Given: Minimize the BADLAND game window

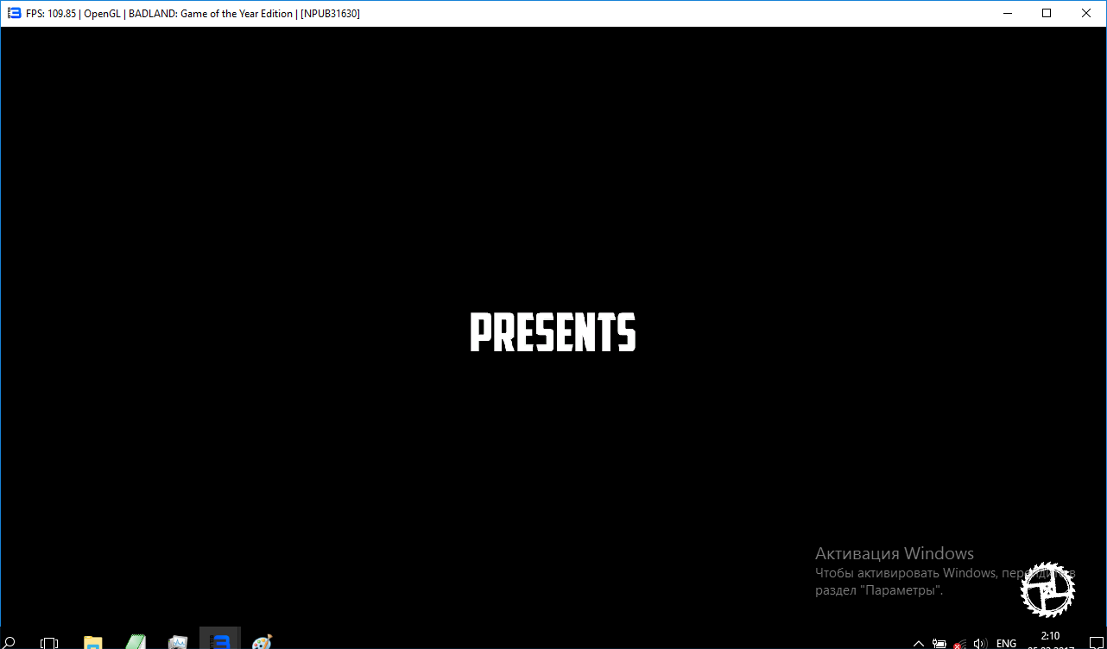Looking at the screenshot, I should tap(1007, 13).
